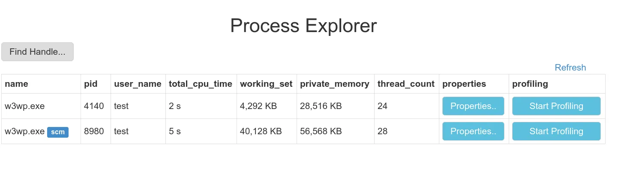This screenshot has width=633, height=177.
Task: Select the user_name column header
Action: pyautogui.click(x=138, y=84)
